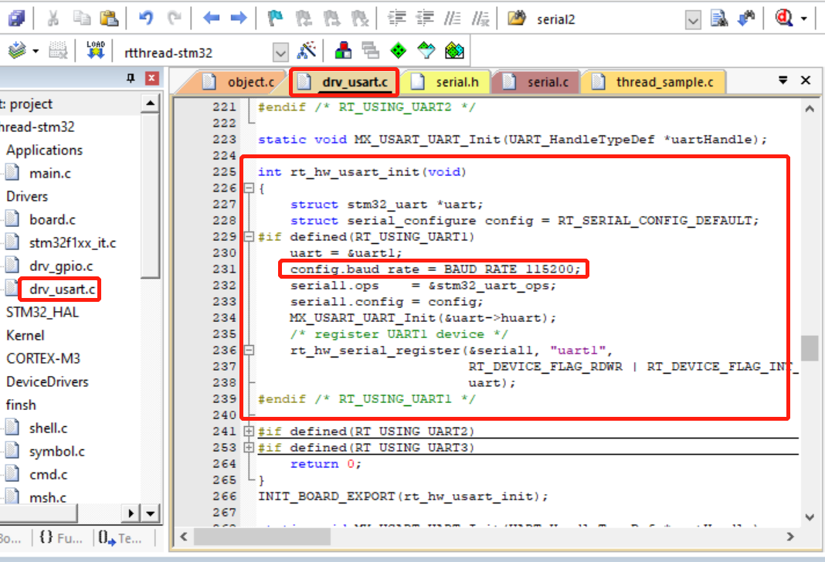Collapse the code block at line 226
Screen dimensions: 825x562
(249, 188)
